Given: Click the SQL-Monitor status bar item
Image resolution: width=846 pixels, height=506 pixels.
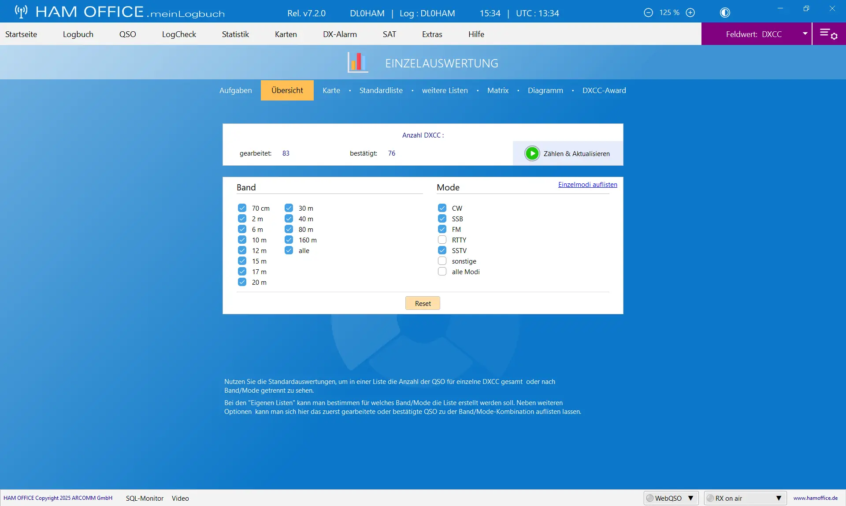Looking at the screenshot, I should click(x=145, y=498).
